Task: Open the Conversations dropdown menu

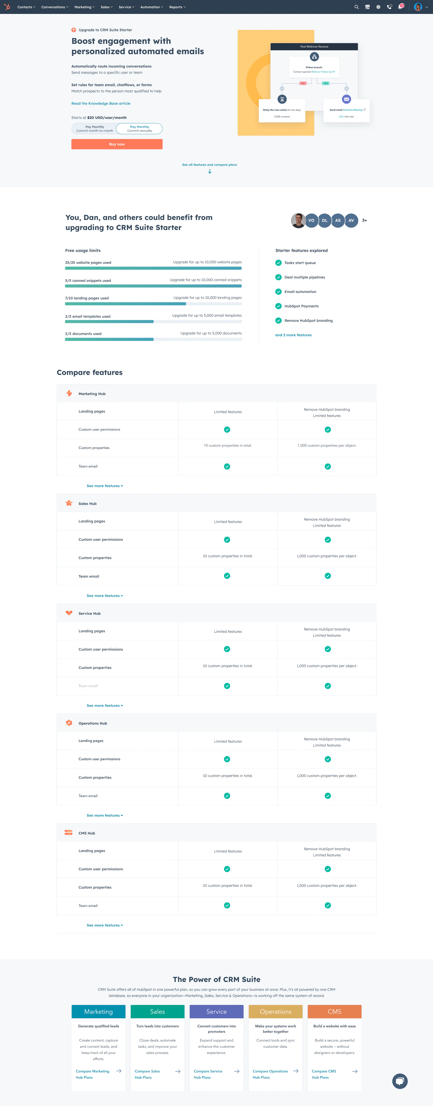Action: [x=55, y=7]
